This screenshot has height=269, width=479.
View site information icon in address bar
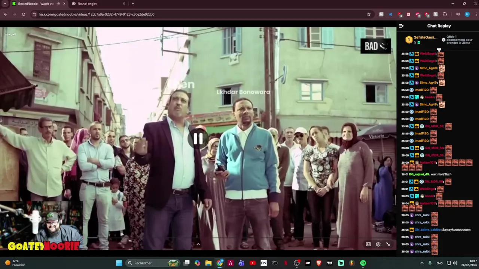click(x=34, y=14)
